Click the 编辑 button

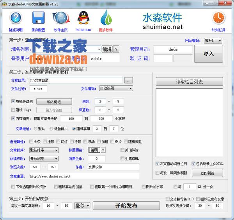coord(107,49)
